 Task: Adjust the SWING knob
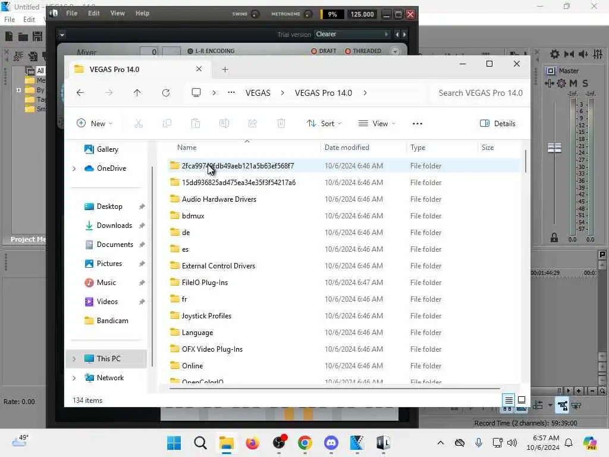(x=255, y=14)
